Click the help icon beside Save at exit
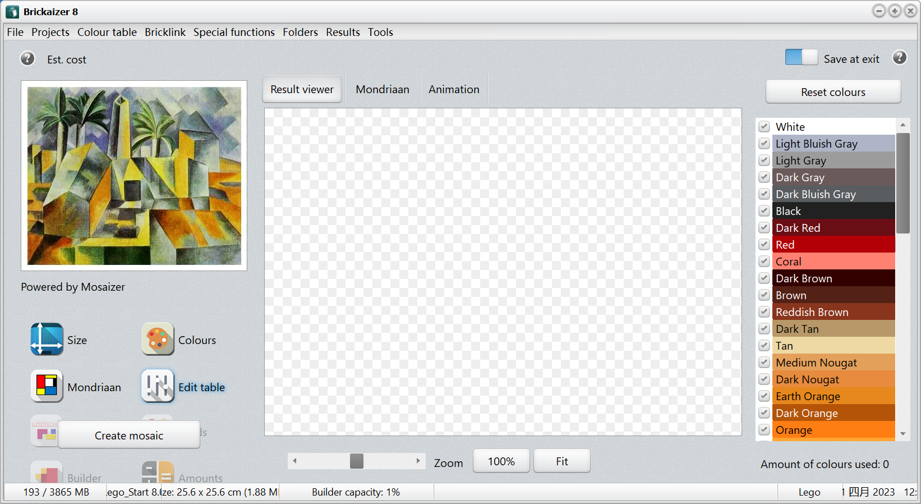The image size is (921, 504). point(900,57)
